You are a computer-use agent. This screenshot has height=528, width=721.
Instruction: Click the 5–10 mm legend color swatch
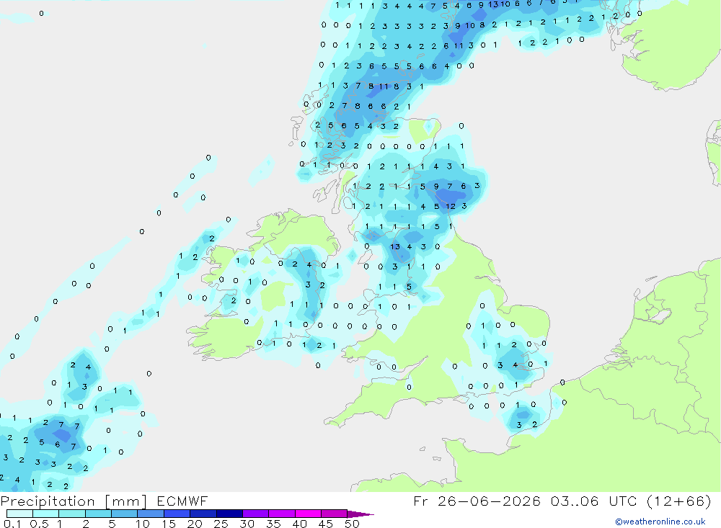click(125, 514)
